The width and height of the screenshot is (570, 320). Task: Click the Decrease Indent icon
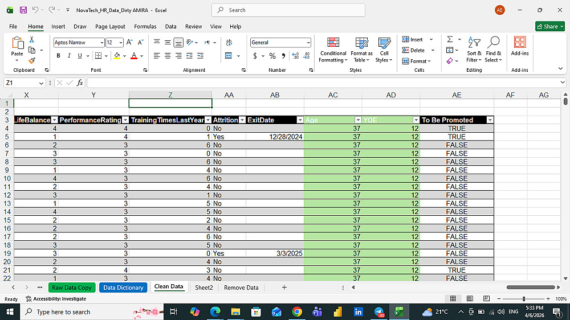click(x=189, y=56)
